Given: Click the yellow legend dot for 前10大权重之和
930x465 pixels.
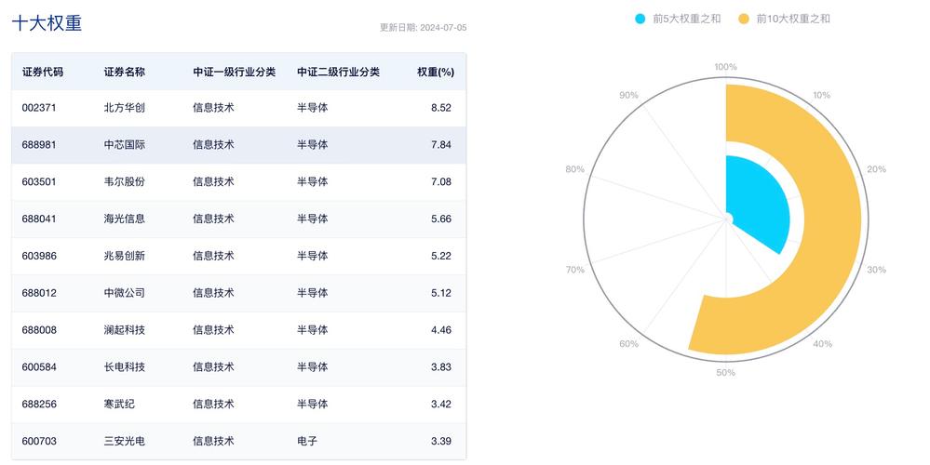Looking at the screenshot, I should 744,19.
